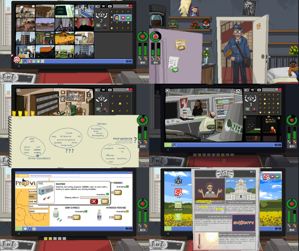299x251 pixels.
Task: Open the Finances desktop icon
Action: [178, 218]
